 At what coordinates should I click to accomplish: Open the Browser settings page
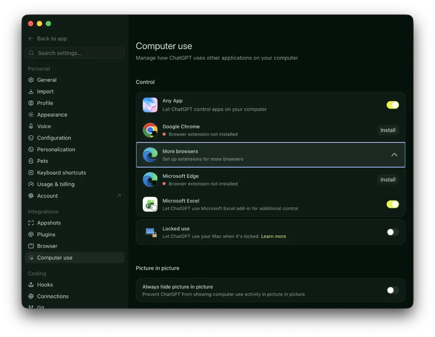75,246
